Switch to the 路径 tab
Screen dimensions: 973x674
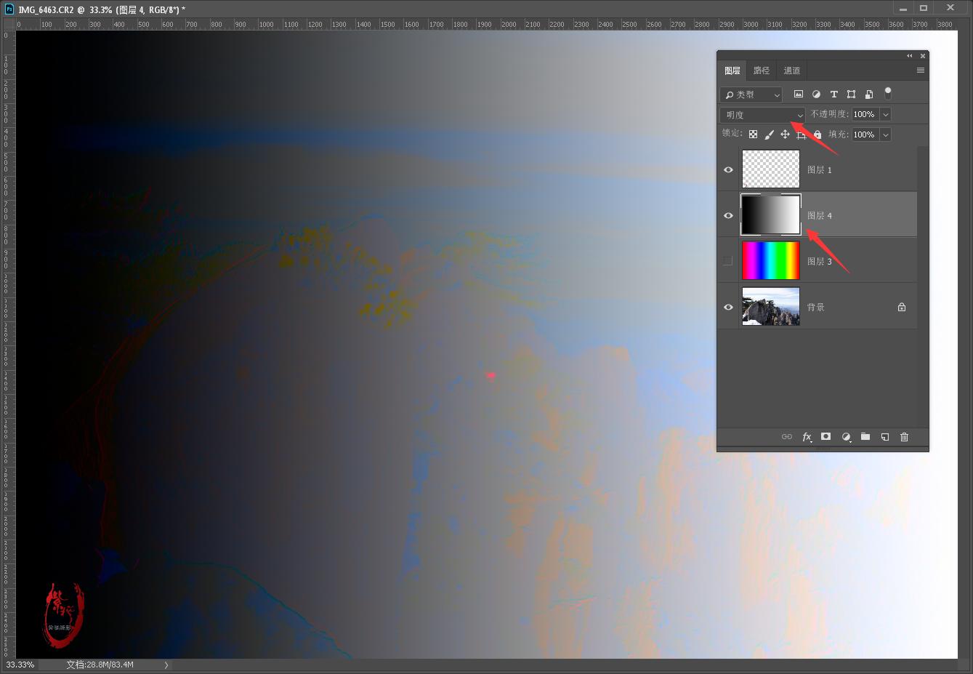coord(761,71)
